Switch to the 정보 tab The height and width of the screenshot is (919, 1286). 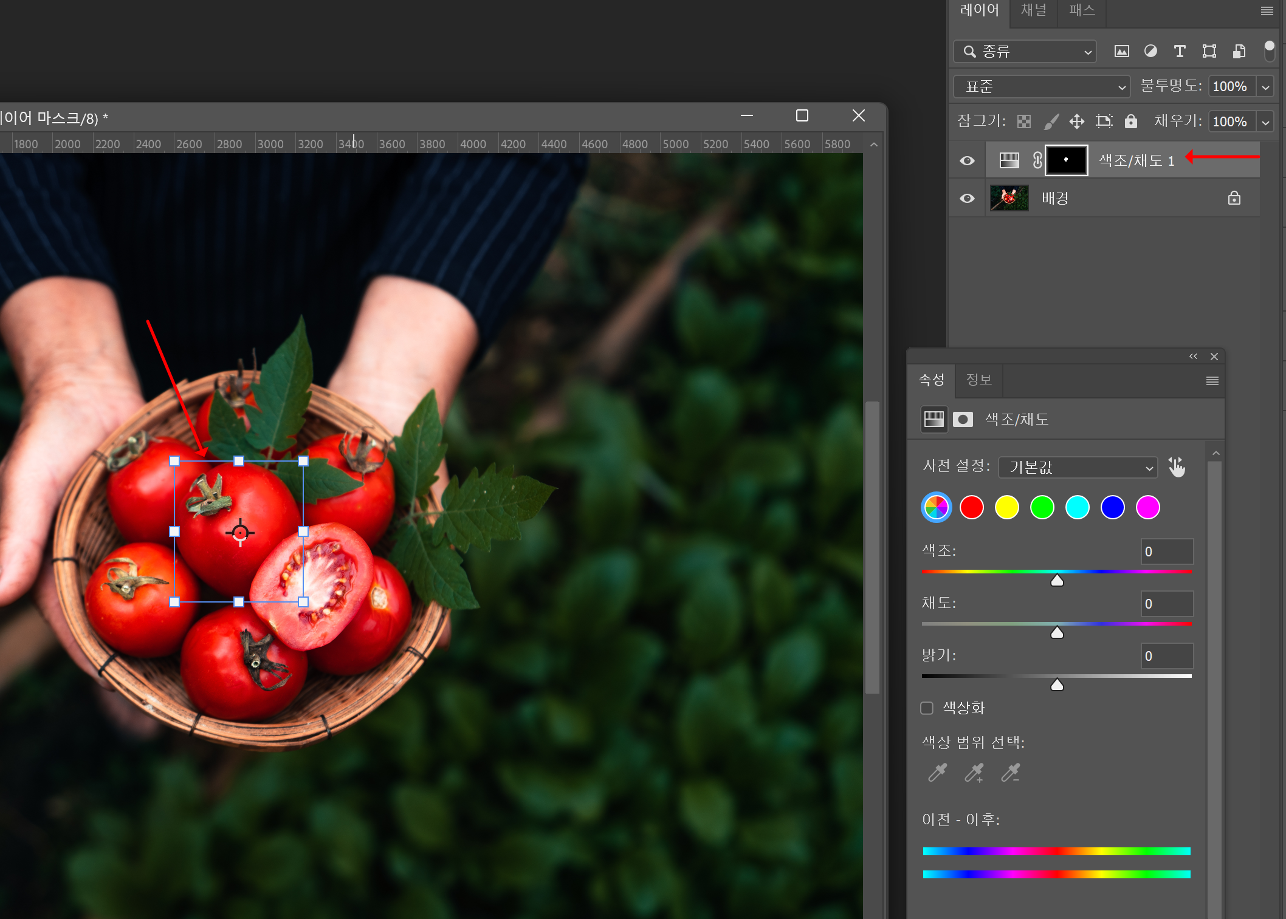tap(978, 380)
